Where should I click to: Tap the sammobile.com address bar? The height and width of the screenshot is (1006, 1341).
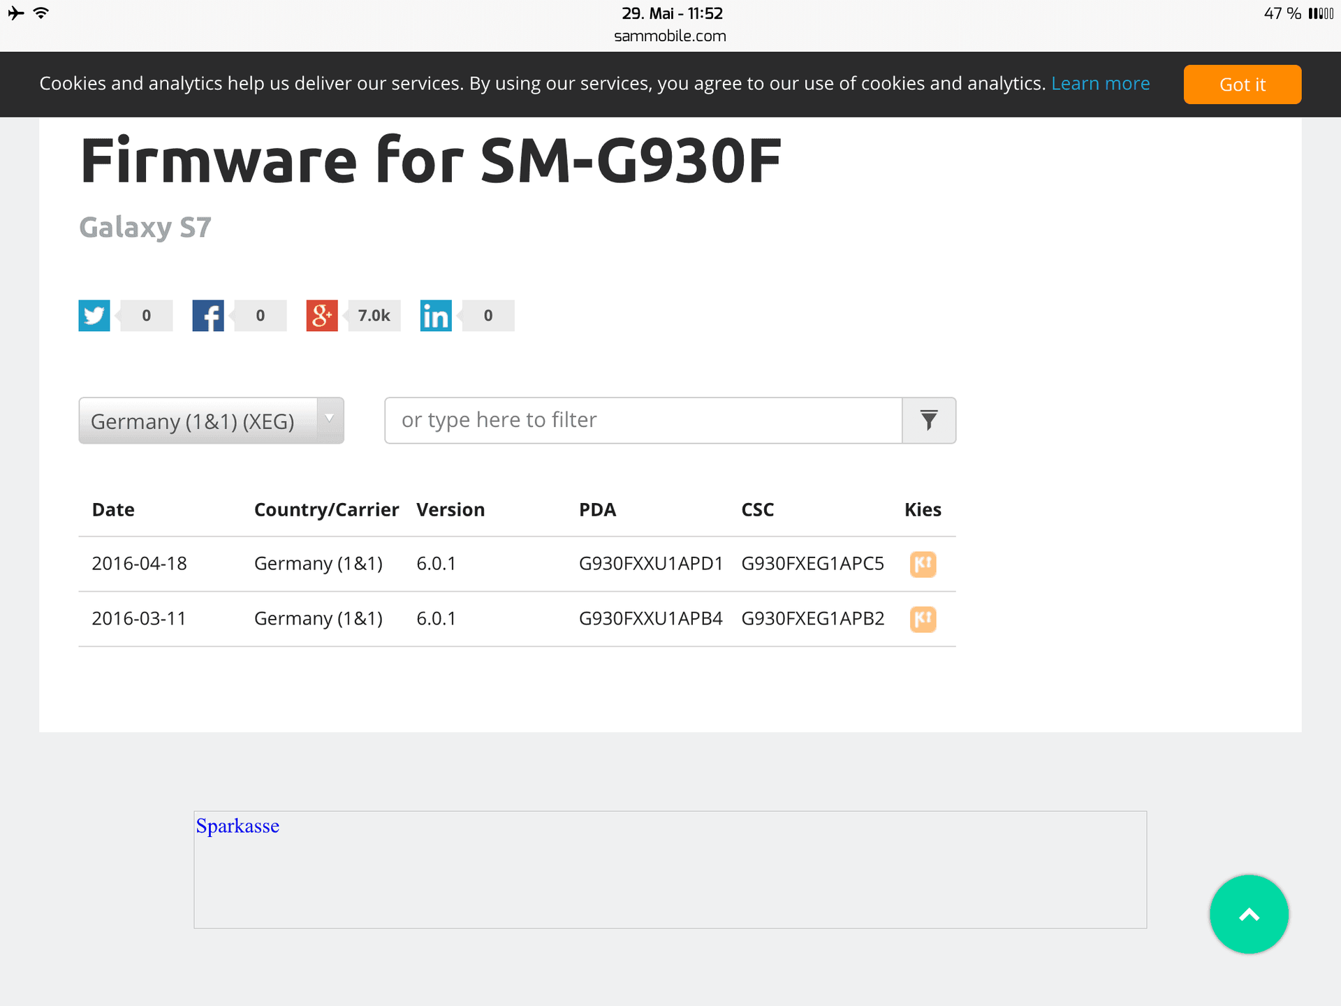670,36
